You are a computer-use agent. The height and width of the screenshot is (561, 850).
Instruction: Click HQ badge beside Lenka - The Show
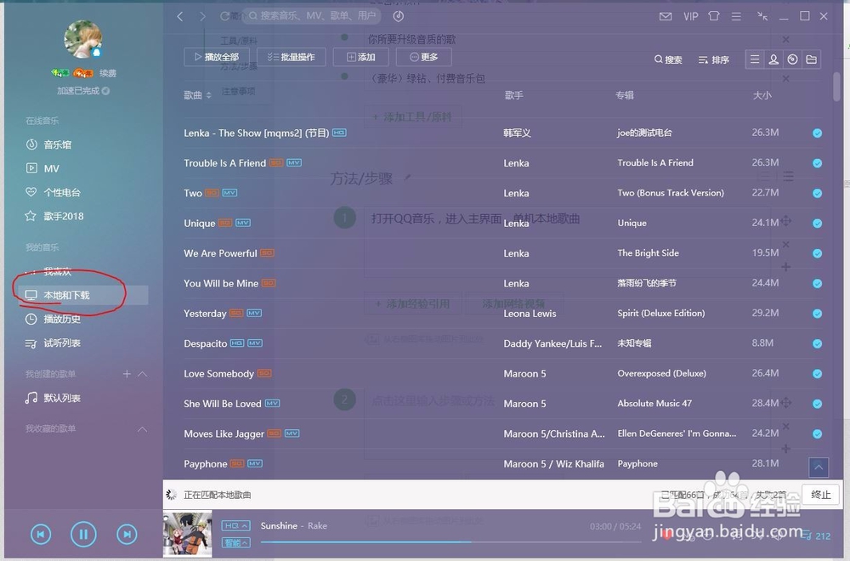[x=339, y=133]
